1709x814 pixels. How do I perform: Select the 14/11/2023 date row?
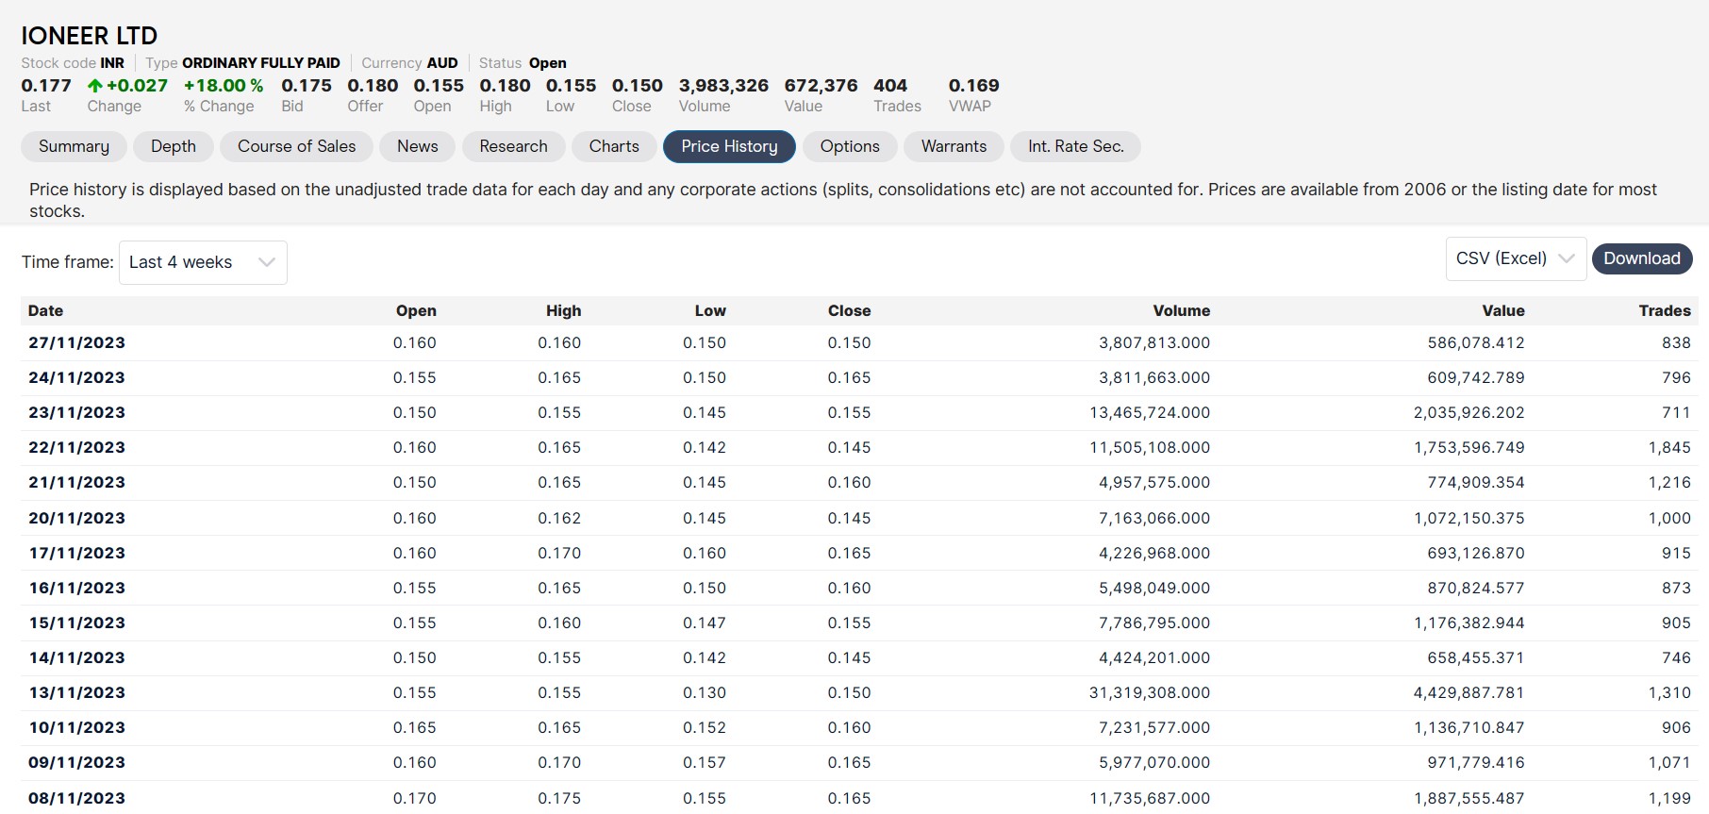(859, 657)
